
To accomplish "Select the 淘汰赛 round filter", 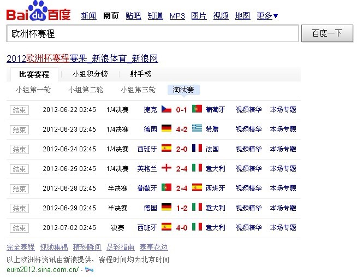I will tap(183, 90).
